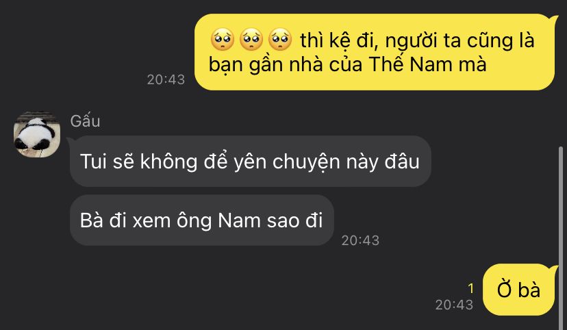Select the third pleading face emoji

pos(280,40)
